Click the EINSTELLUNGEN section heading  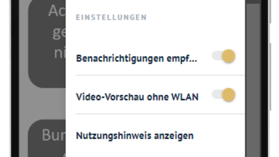click(x=111, y=17)
